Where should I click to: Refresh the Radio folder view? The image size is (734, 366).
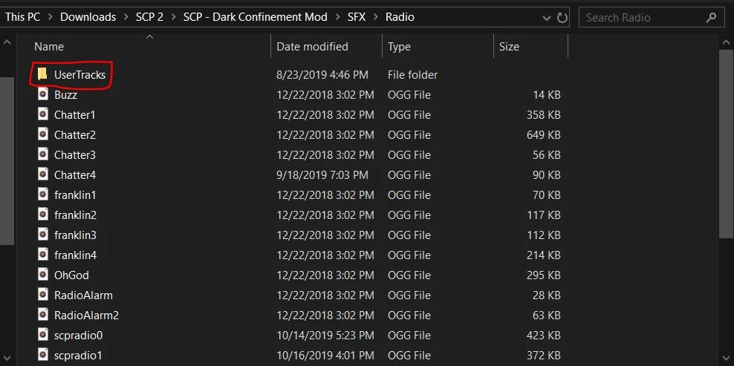pos(562,17)
